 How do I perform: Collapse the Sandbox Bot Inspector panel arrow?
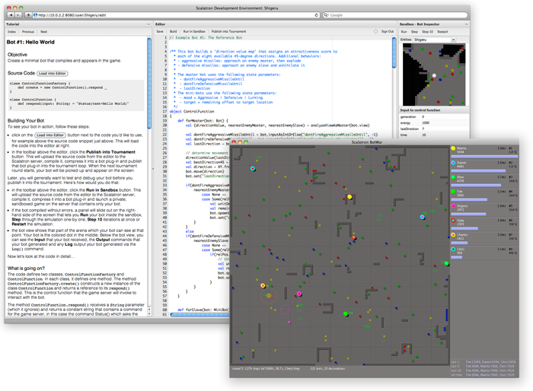pos(466,24)
